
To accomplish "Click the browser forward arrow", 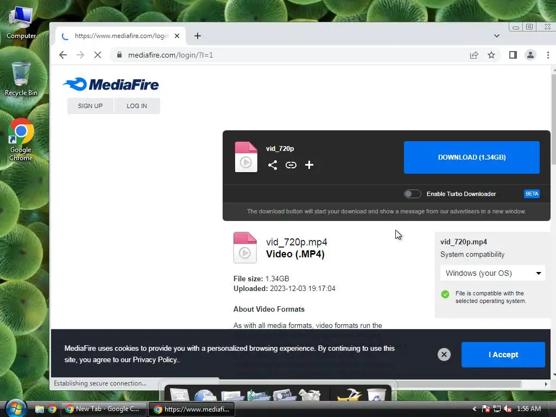I will 80,55.
